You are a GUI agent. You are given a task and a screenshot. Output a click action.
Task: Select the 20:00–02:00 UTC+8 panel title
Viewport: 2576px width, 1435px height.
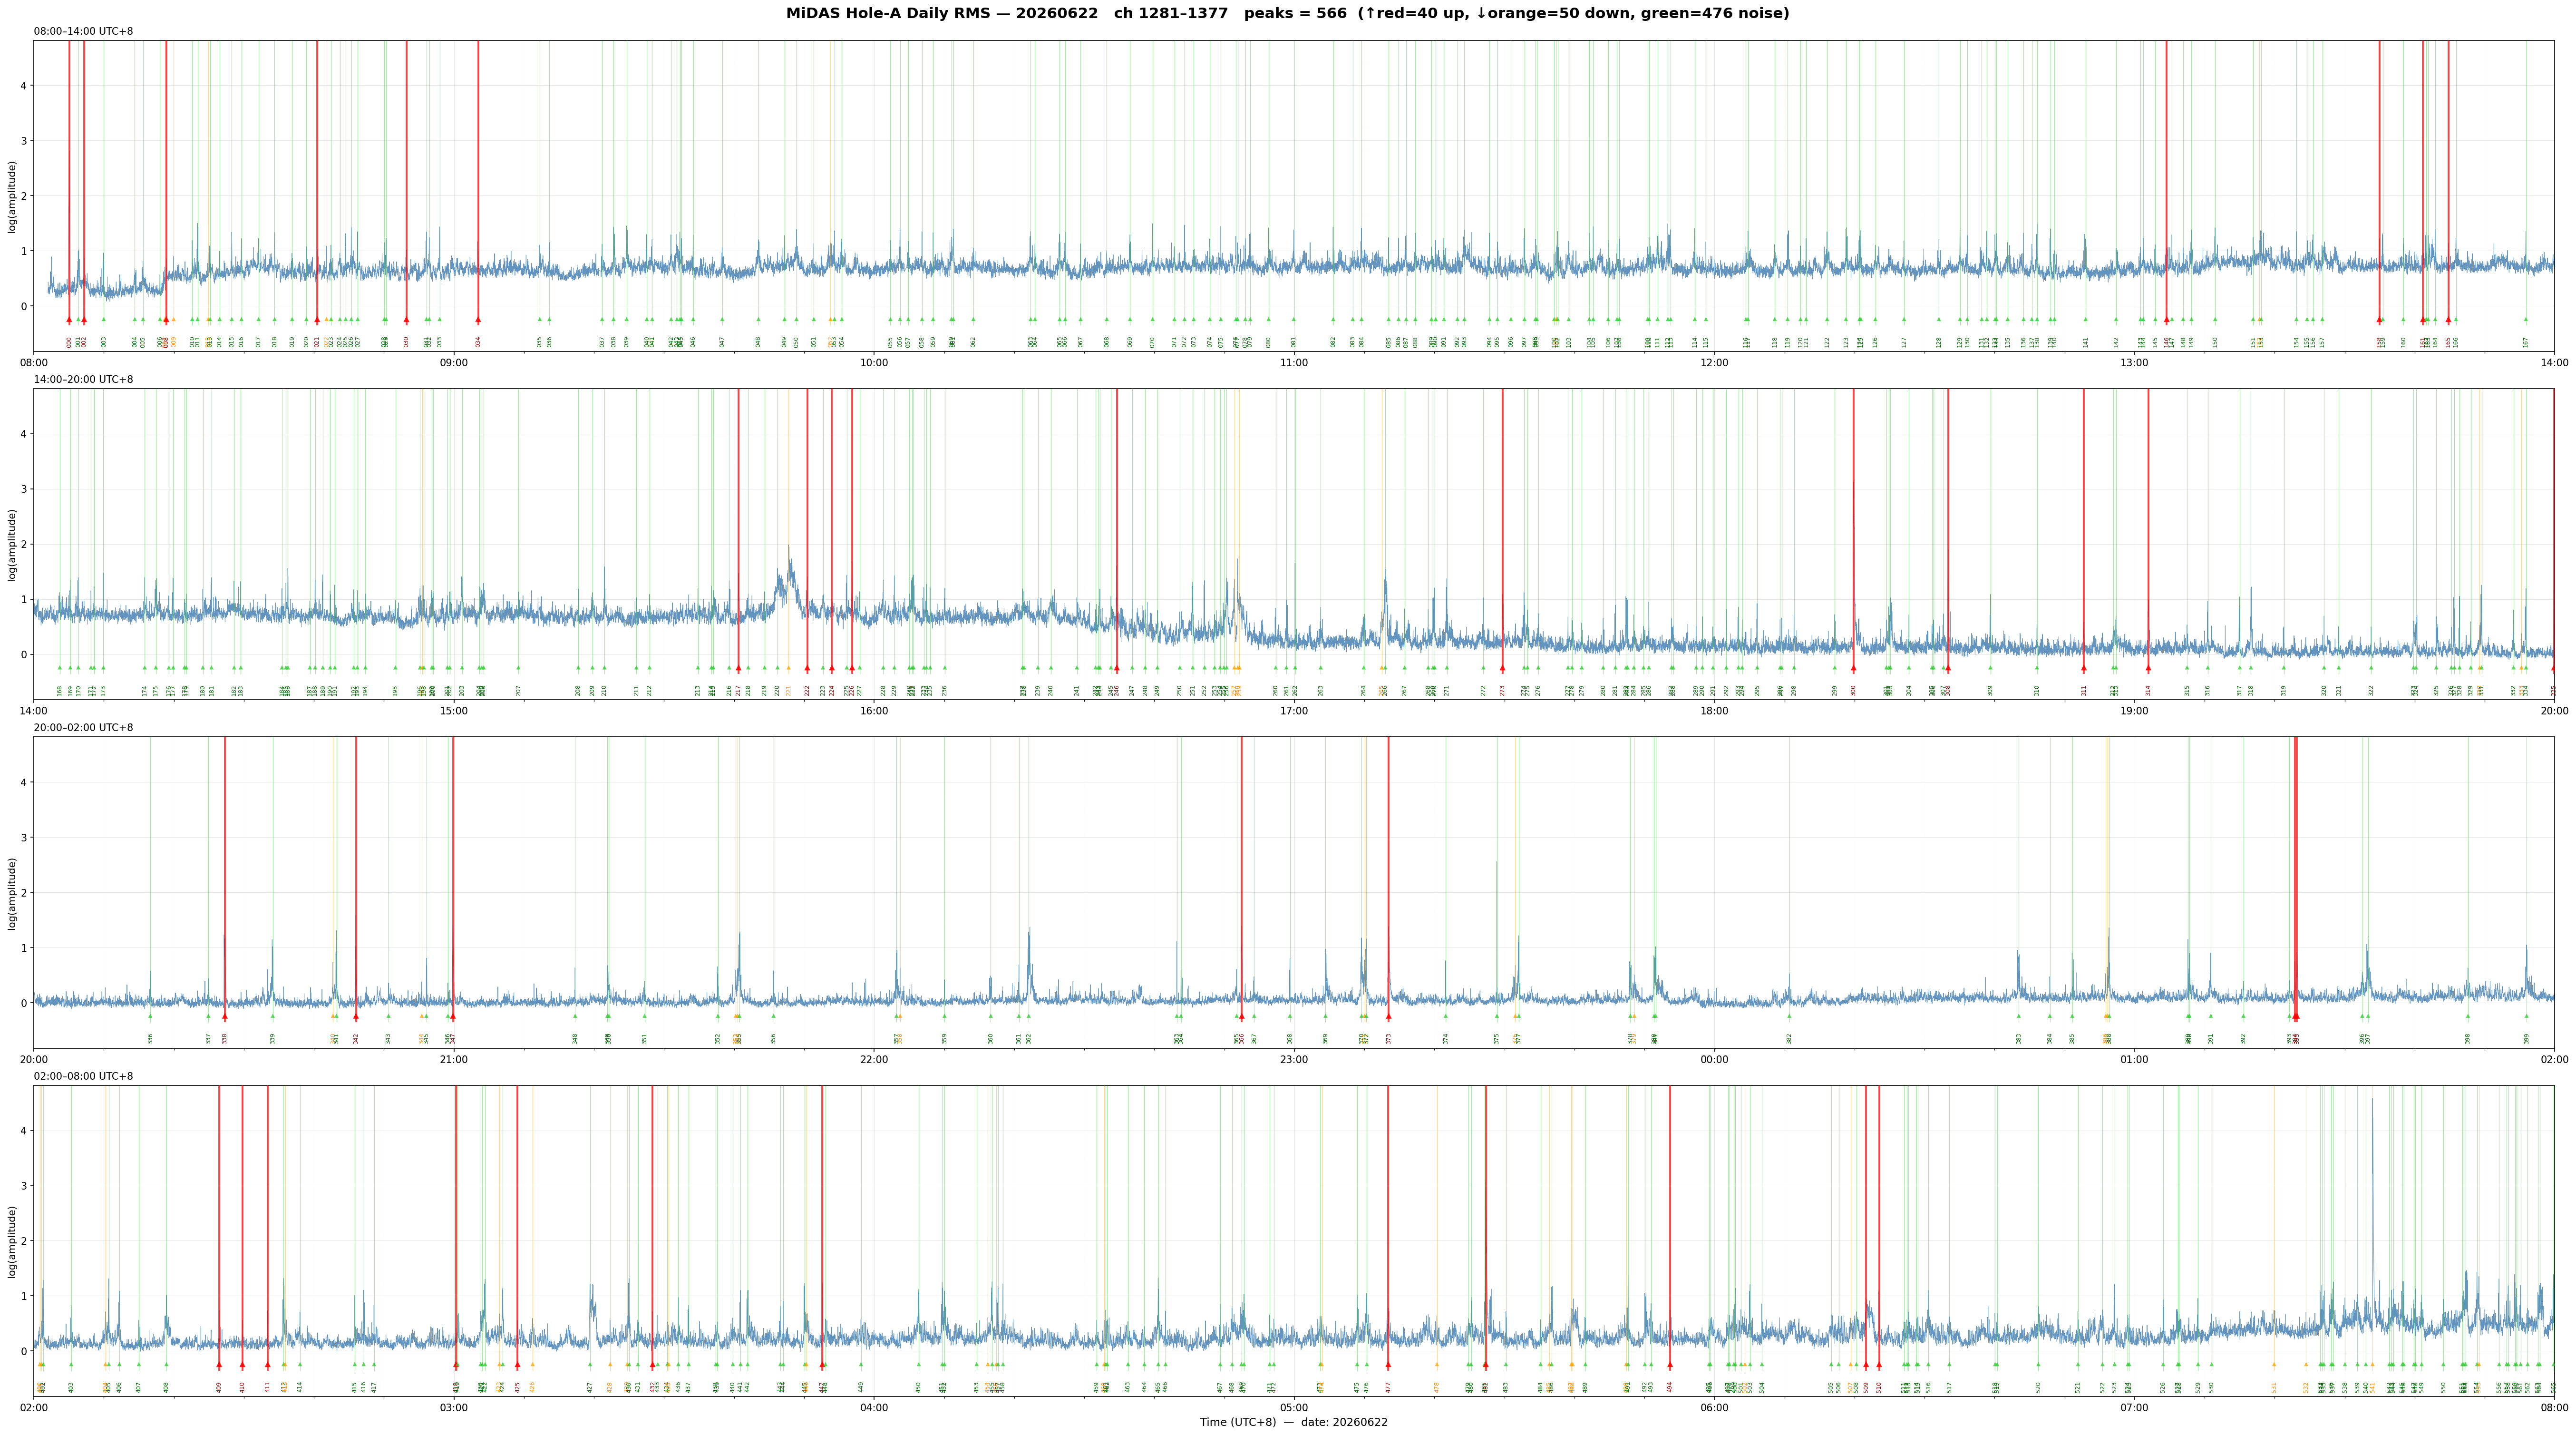(83, 728)
